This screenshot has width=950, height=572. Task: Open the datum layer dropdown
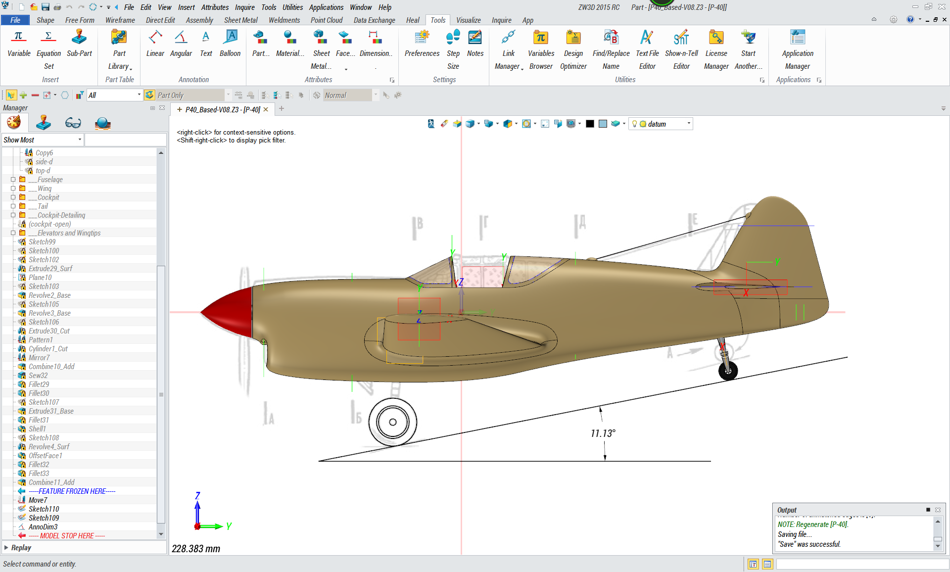[688, 124]
